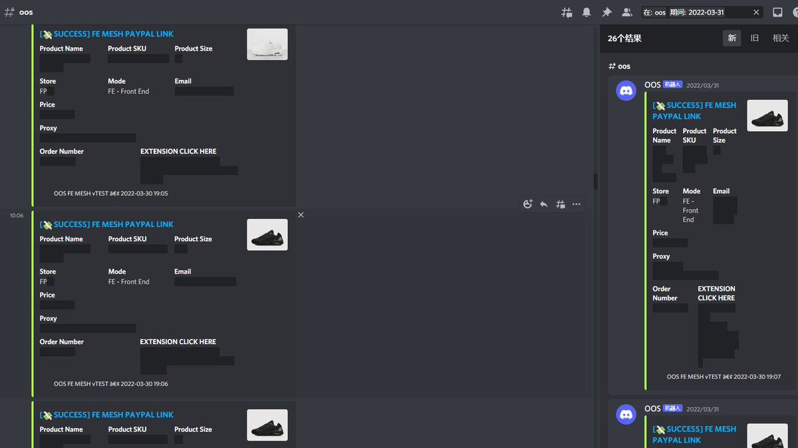The height and width of the screenshot is (448, 798).
Task: Click the 期间: 2022-03-31 search filter tag
Action: click(698, 12)
